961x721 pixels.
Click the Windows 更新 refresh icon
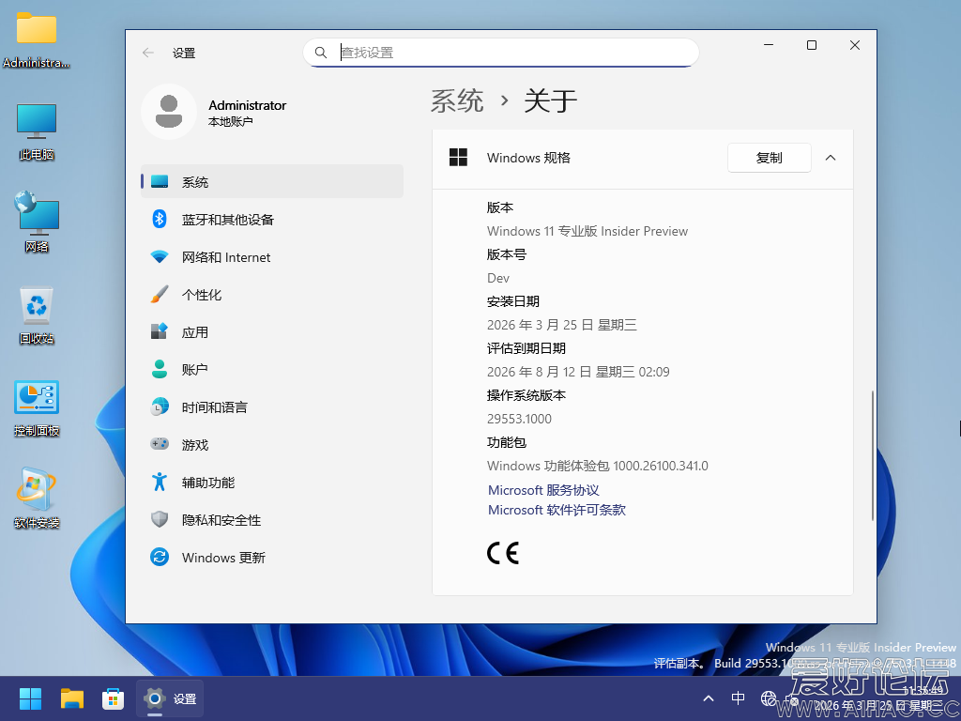pos(160,558)
